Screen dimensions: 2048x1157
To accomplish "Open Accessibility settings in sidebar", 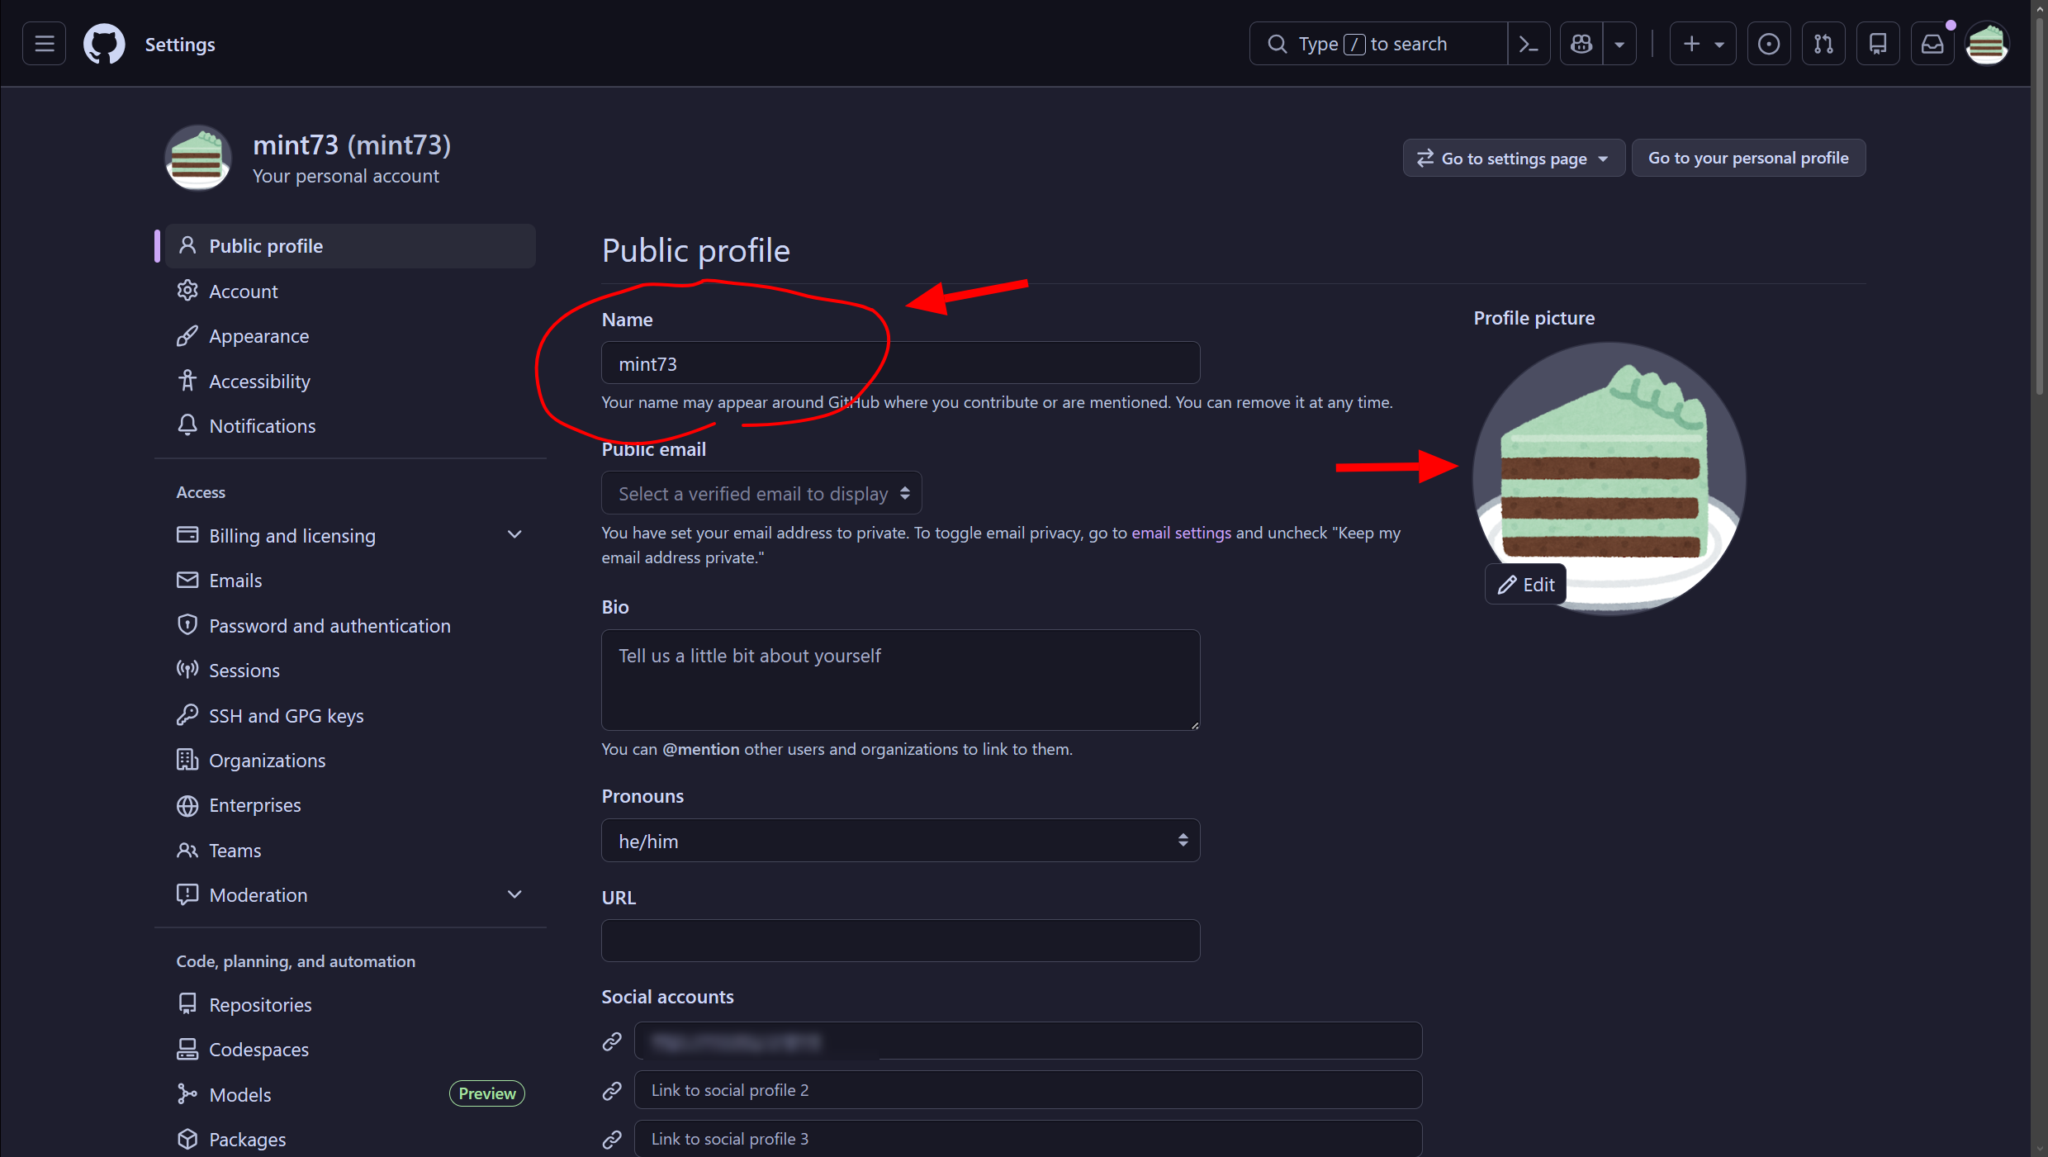I will [350, 381].
